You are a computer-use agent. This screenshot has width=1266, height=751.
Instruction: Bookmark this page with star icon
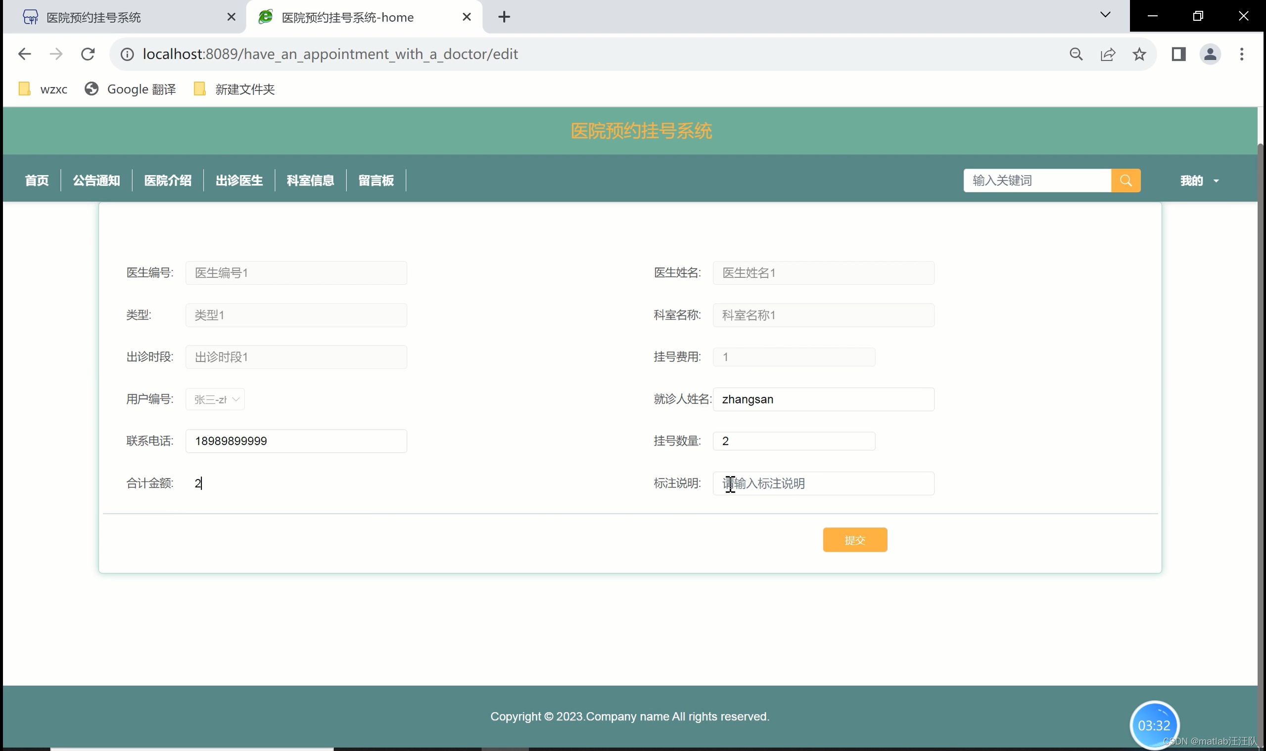pos(1139,54)
